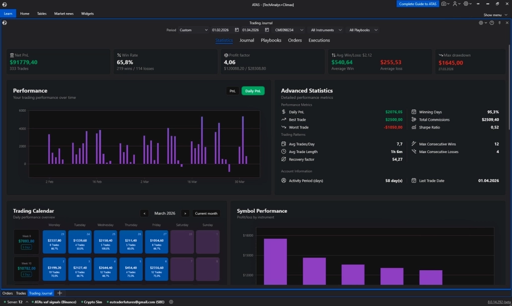Click the Daily PnL dollar icon
512x306 pixels.
[283, 112]
